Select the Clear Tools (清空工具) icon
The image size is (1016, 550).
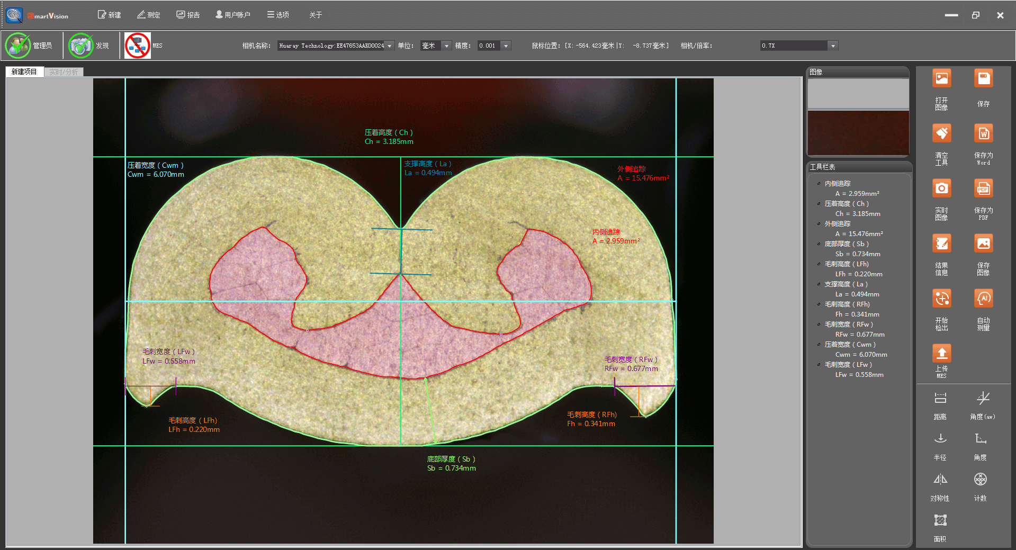pos(941,134)
